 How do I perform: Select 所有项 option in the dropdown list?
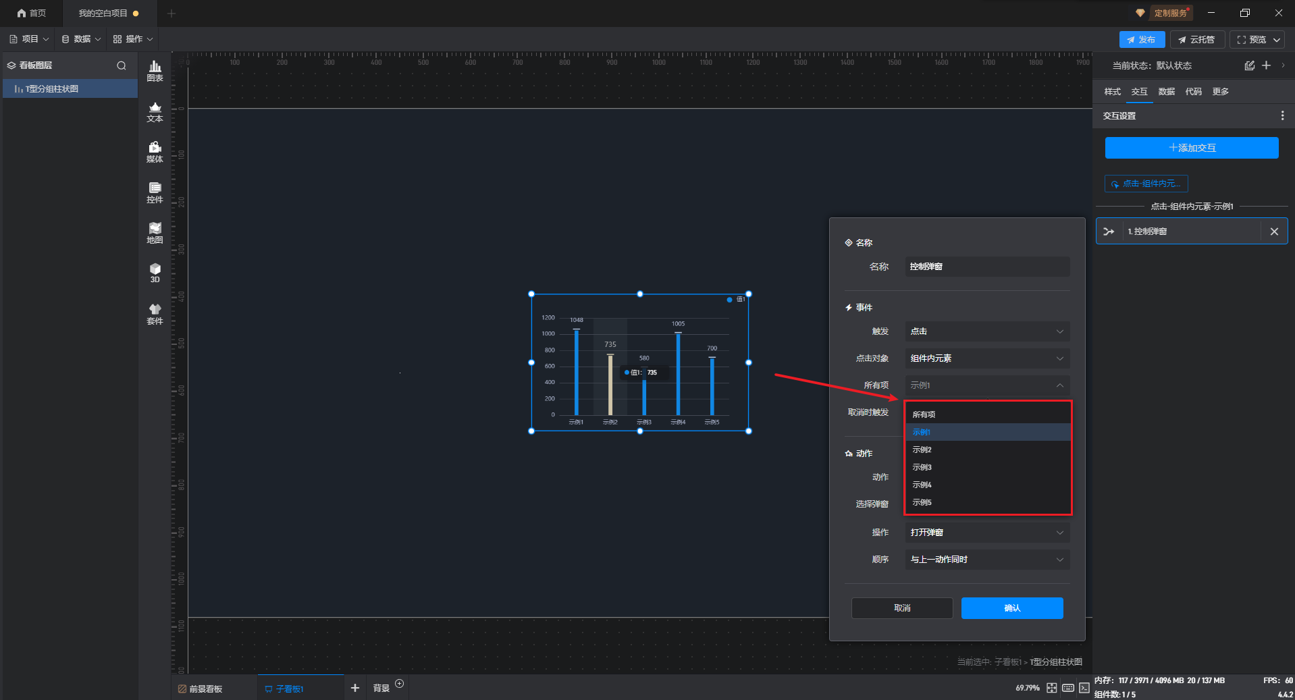pos(924,414)
